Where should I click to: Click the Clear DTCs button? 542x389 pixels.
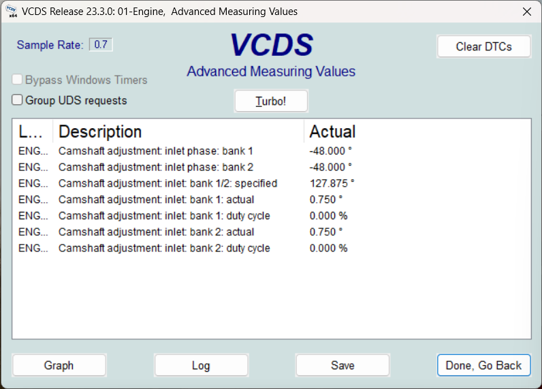483,47
